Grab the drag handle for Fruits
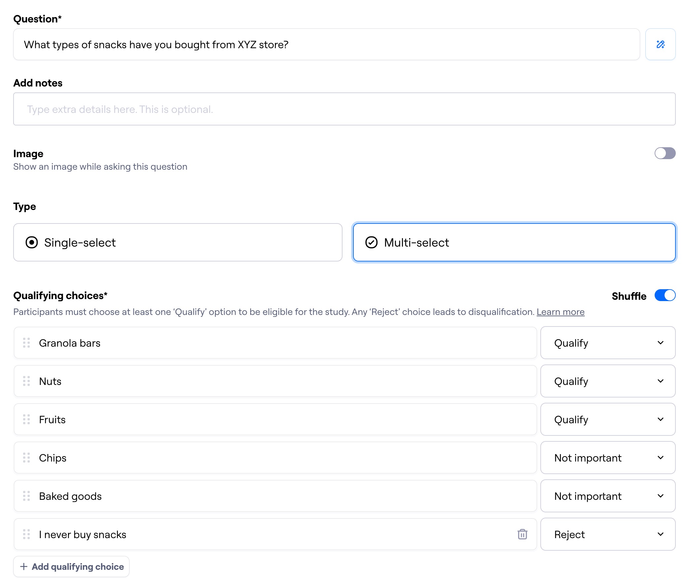 click(x=26, y=419)
